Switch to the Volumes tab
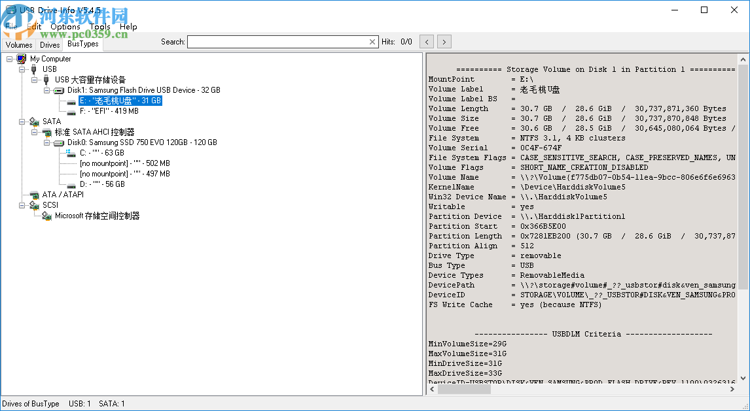 (18, 45)
